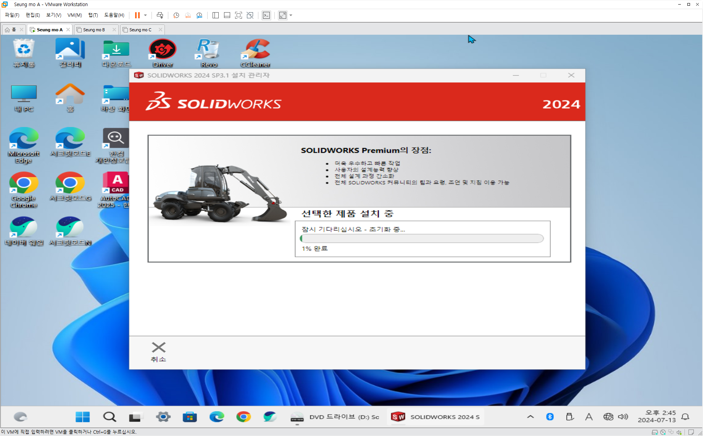Screen dimensions: 703x436
Task: Open the 다운로드 folder shortcut
Action: (116, 53)
